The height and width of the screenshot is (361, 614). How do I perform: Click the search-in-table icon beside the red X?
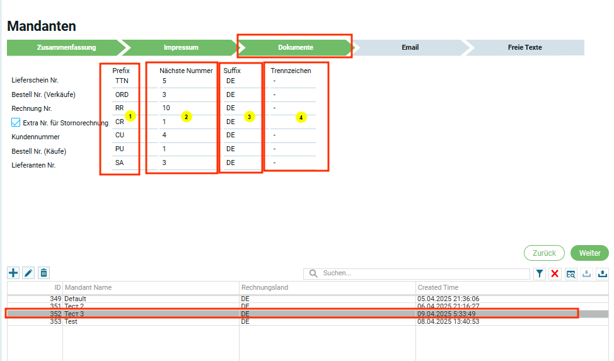tap(571, 273)
